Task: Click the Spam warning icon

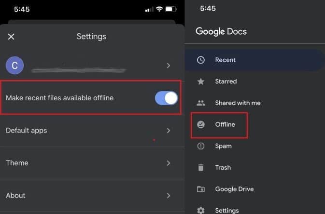Action: [200, 146]
